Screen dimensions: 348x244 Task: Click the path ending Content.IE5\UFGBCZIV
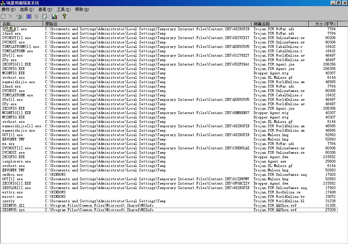tap(147, 183)
